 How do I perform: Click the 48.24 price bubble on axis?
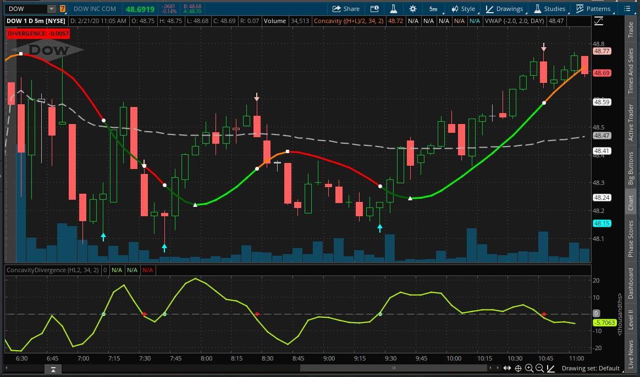602,197
